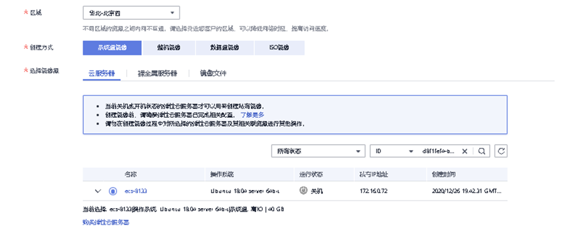
Task: Switch to the bare metal server tab
Action: pyautogui.click(x=158, y=73)
